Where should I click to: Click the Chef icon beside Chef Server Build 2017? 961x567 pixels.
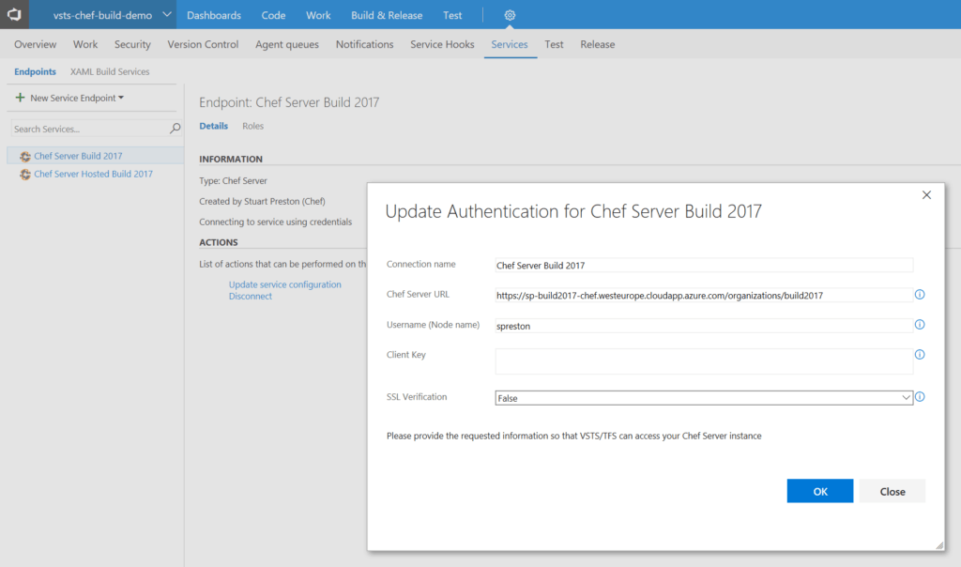(x=26, y=155)
